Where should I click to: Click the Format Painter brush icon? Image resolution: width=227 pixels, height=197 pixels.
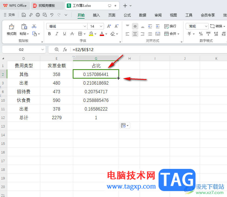(11, 27)
